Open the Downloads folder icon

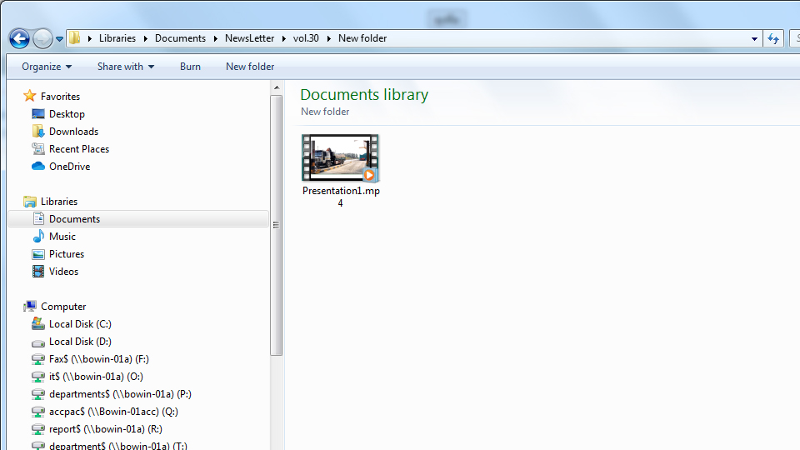(38, 132)
